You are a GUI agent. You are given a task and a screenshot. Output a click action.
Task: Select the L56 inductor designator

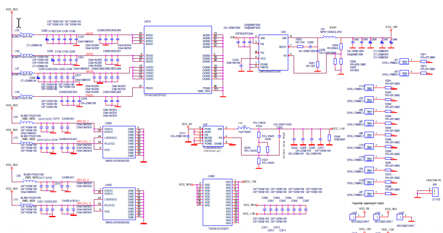[17, 51]
